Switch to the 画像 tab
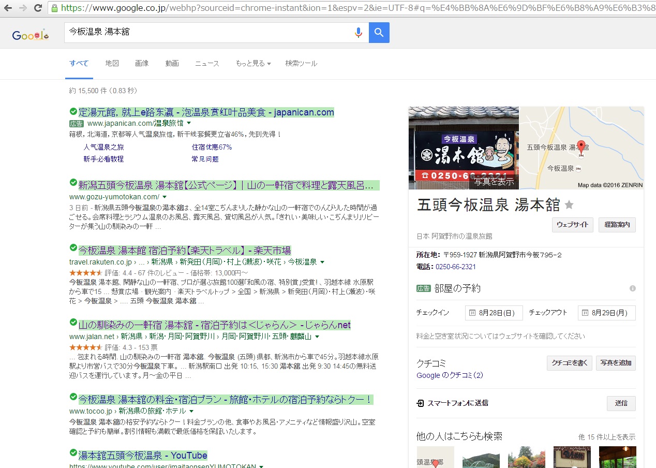The height and width of the screenshot is (468, 656). [x=142, y=63]
